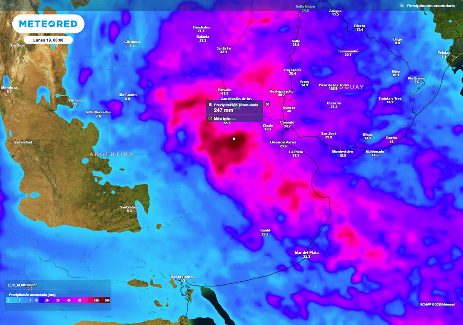
Task: Click the orange info icon in the popup
Action: 210,119
